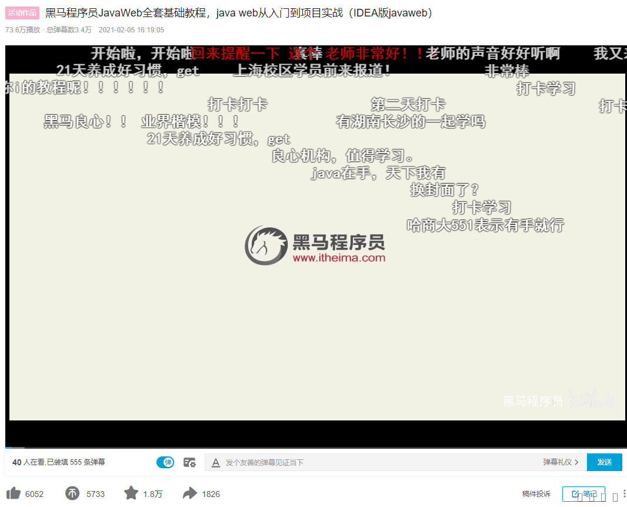Open the vertical more-options dots icon

click(624, 493)
